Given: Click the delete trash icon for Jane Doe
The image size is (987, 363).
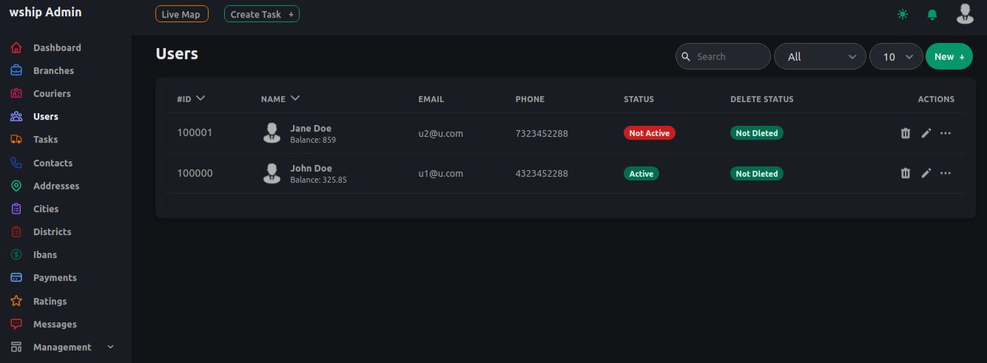Looking at the screenshot, I should point(905,133).
